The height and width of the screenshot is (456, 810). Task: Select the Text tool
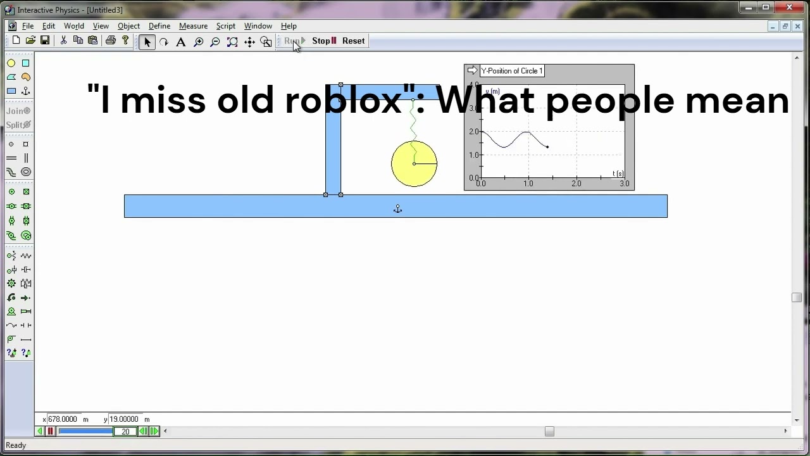(181, 42)
